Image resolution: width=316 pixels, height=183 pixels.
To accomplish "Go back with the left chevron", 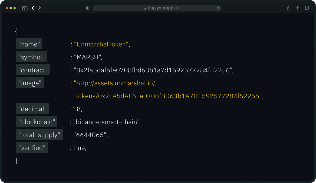I will click(33, 8).
